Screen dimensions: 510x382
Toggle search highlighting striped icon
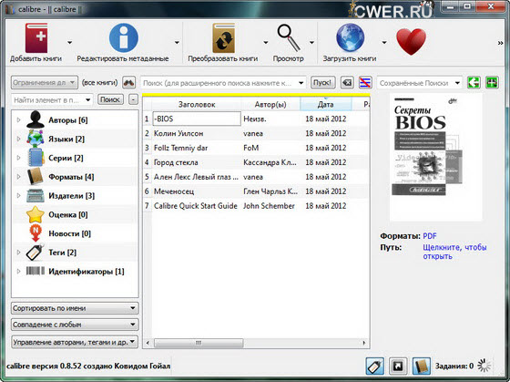point(365,83)
